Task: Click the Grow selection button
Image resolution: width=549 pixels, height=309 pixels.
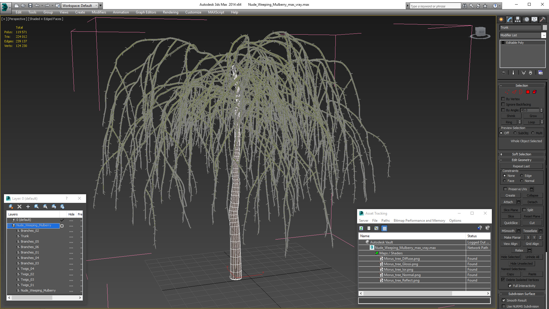Action: [533, 116]
